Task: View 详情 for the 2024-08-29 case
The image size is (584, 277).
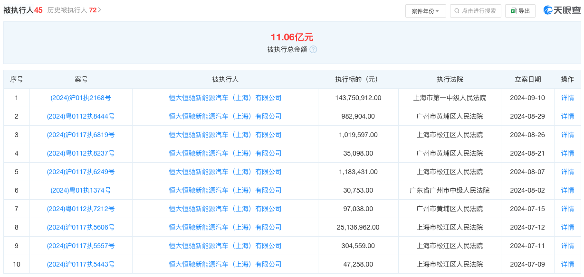Action: point(567,116)
